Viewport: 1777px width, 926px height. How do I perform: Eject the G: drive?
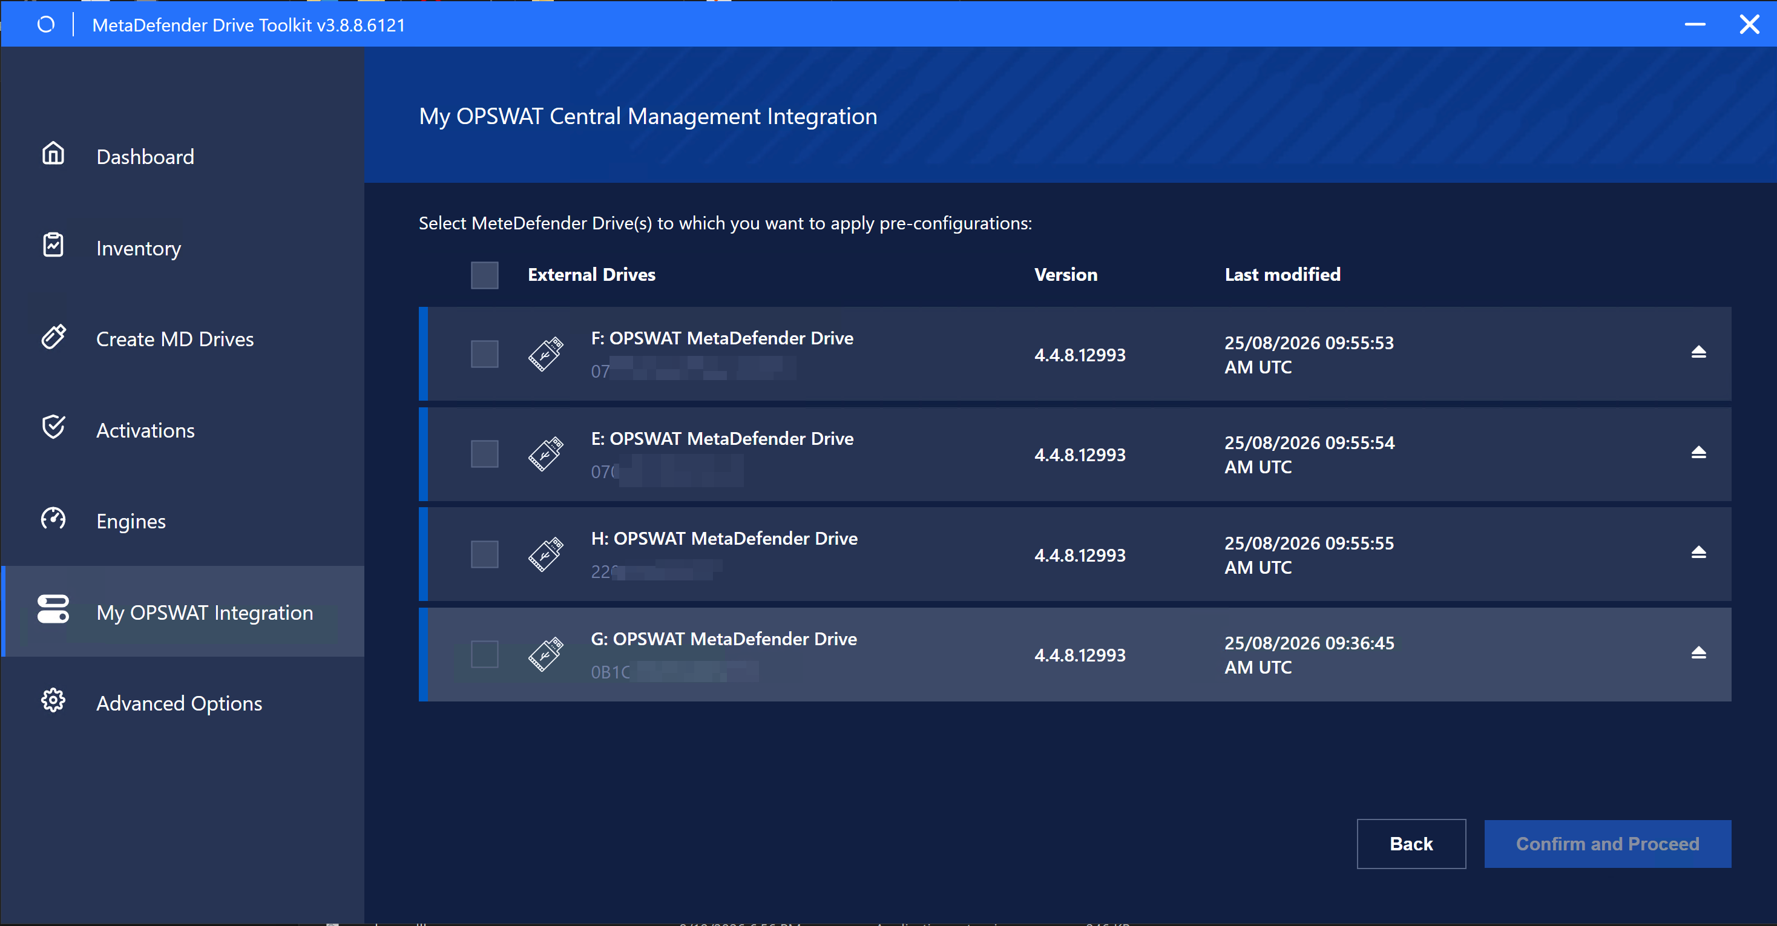click(x=1698, y=653)
